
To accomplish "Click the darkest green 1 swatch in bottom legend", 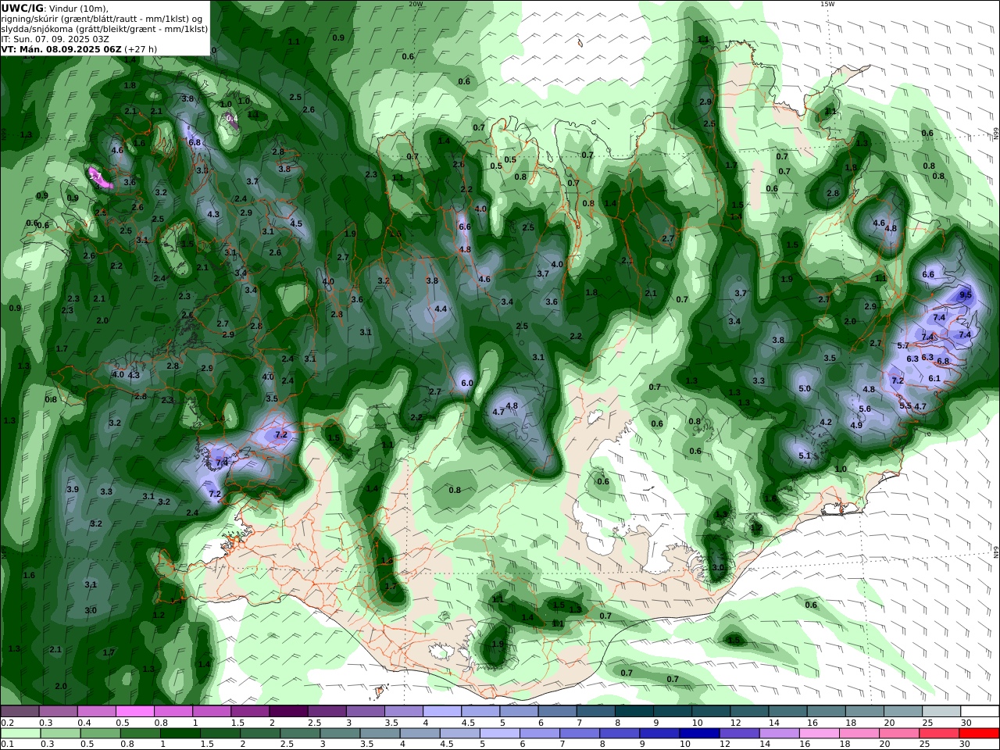I will (x=180, y=734).
